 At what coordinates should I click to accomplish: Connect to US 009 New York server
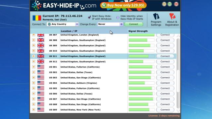[x=165, y=110]
